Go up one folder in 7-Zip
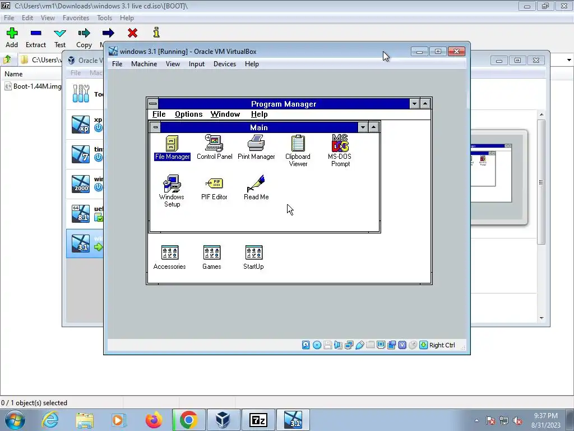This screenshot has width=574, height=431. click(7, 59)
